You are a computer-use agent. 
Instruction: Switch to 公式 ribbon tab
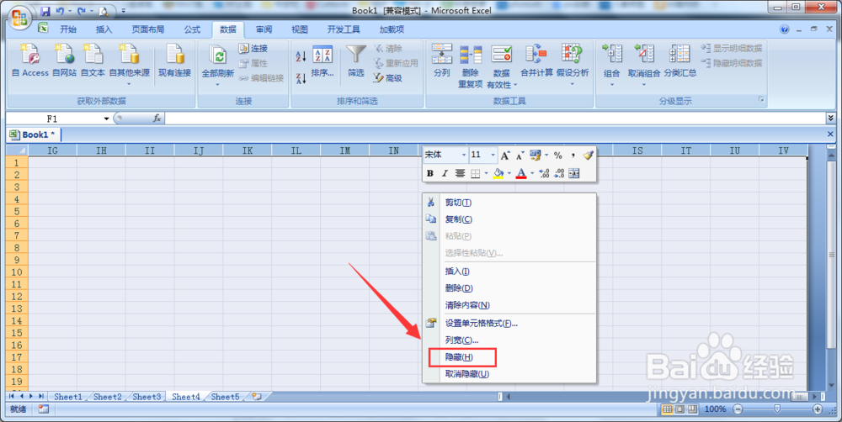click(192, 29)
